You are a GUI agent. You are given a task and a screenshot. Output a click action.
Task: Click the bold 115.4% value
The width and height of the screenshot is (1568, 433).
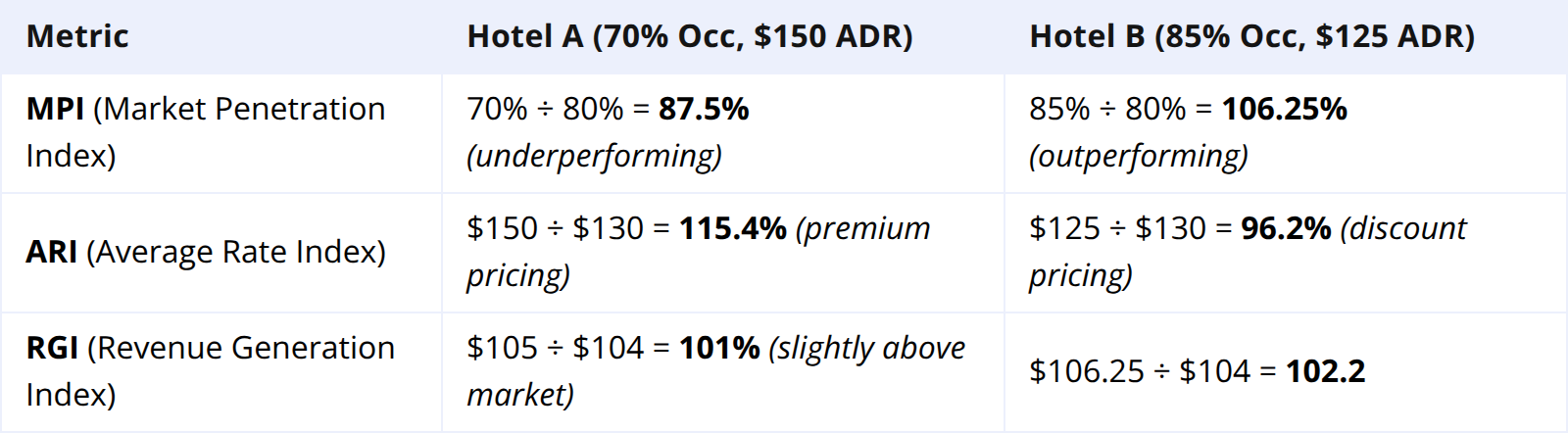[x=733, y=228]
